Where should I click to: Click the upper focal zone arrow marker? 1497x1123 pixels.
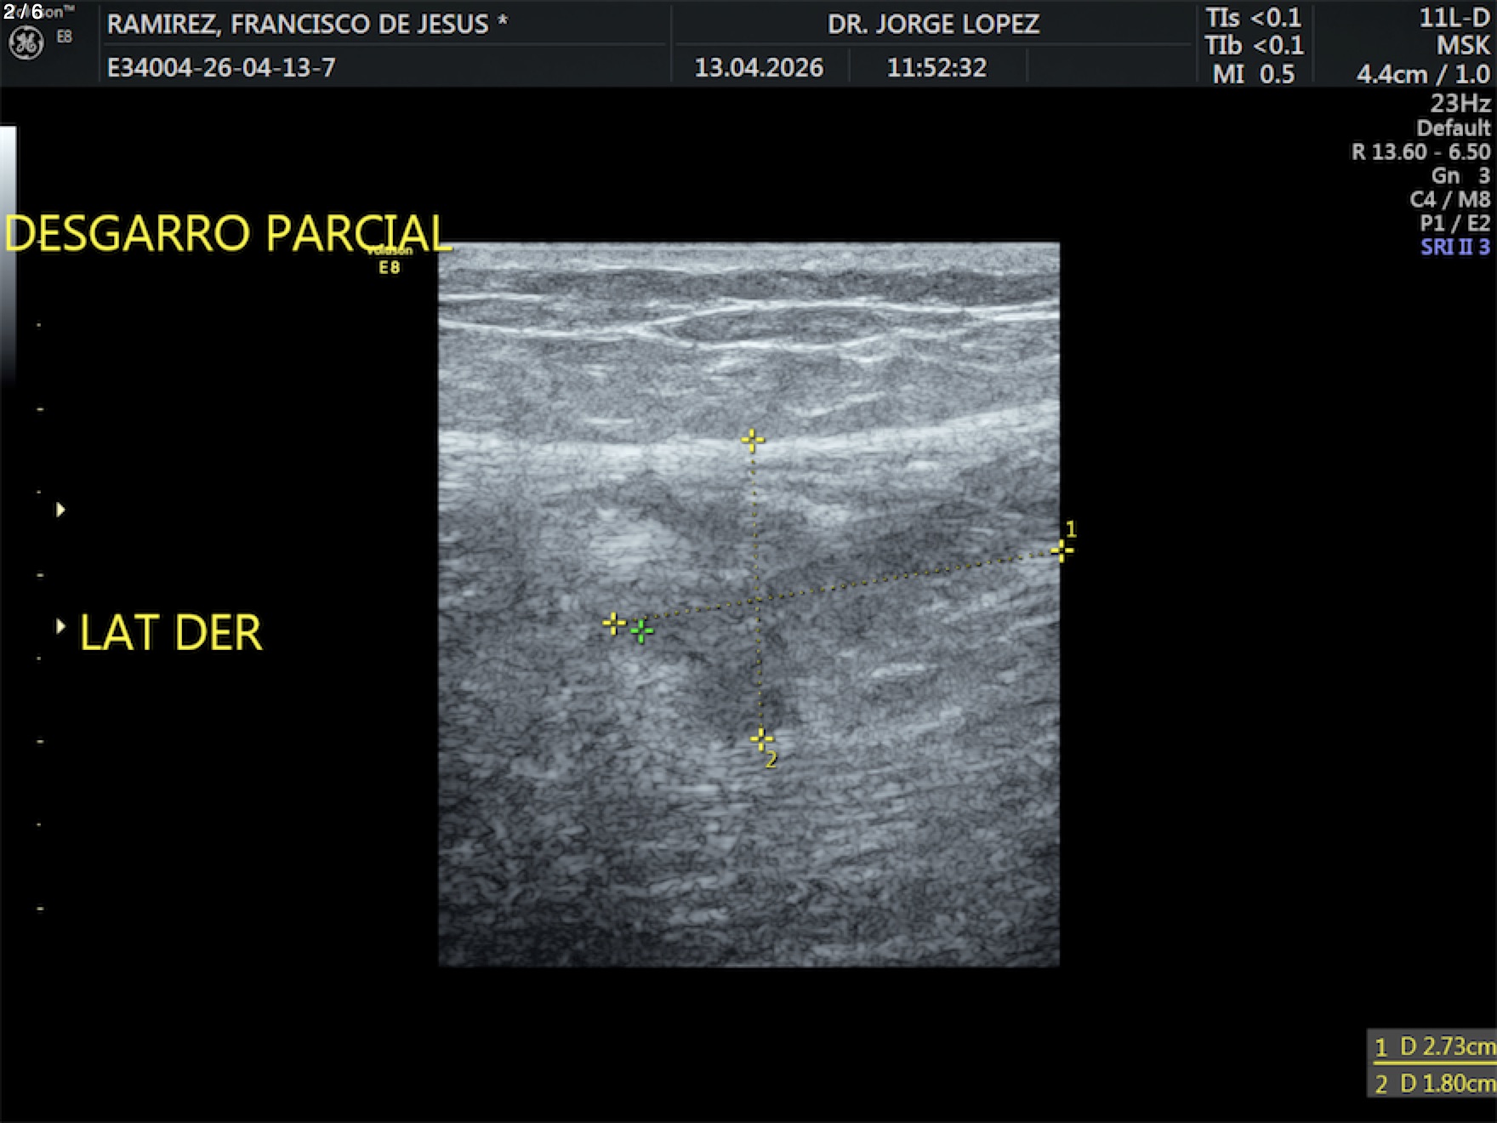(x=60, y=510)
